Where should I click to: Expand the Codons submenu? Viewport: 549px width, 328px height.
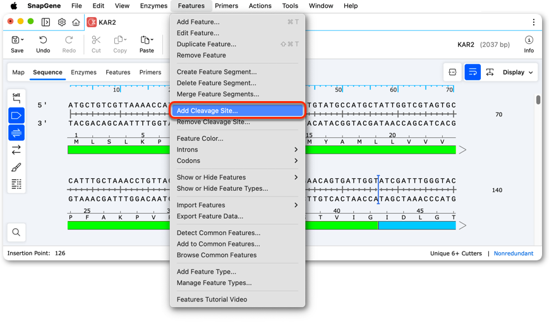click(x=238, y=161)
